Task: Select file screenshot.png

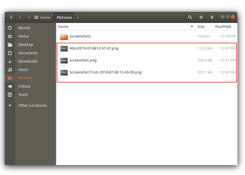Action: (x=83, y=60)
